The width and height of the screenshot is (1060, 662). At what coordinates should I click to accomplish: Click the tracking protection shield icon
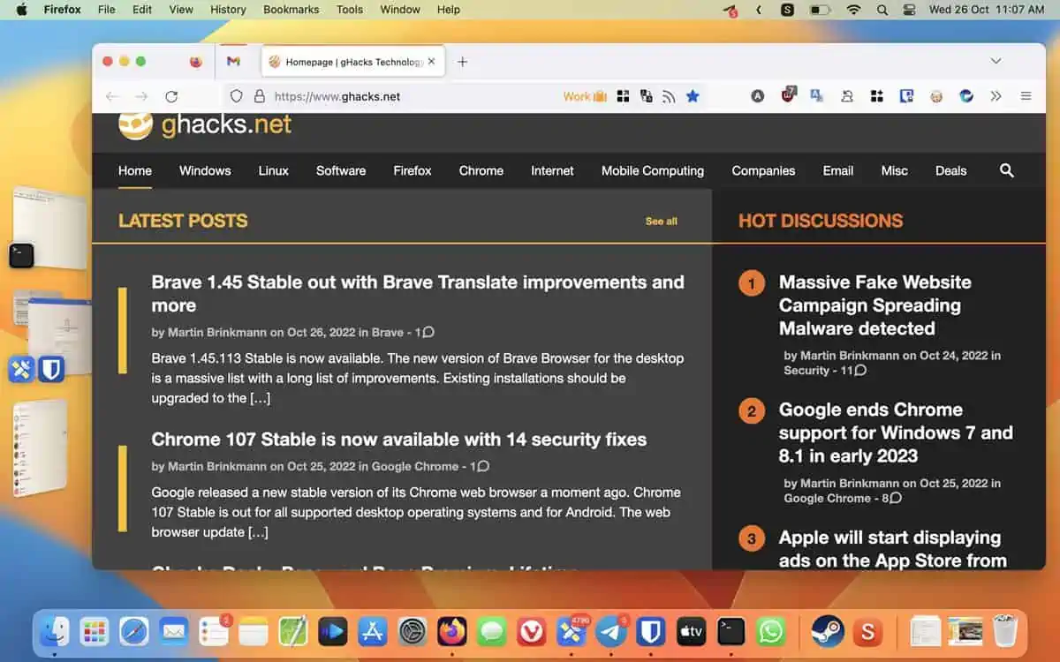(236, 96)
